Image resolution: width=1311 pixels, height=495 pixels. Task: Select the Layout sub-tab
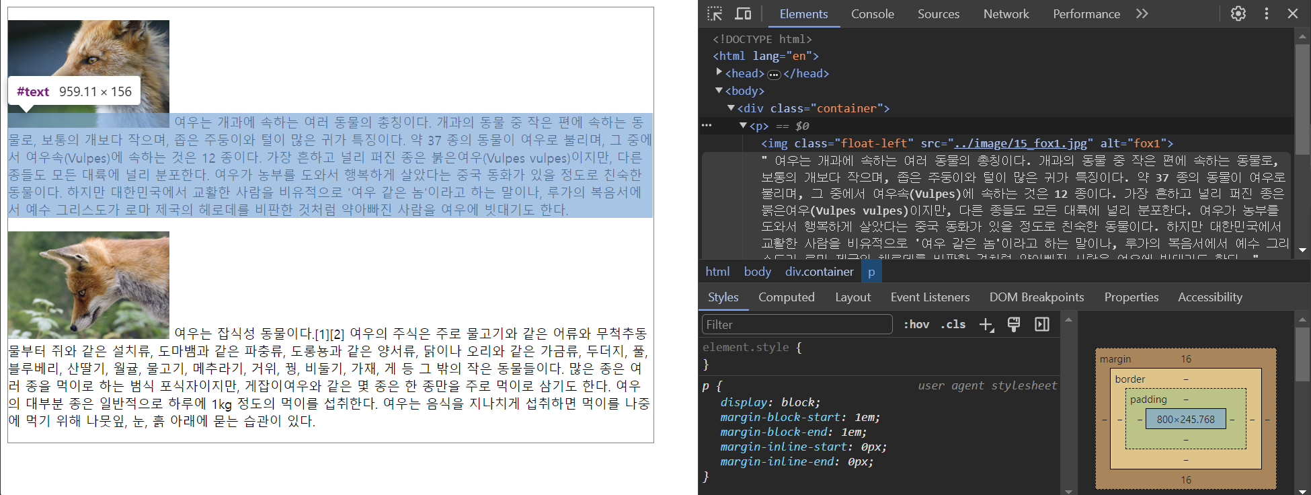click(x=852, y=297)
